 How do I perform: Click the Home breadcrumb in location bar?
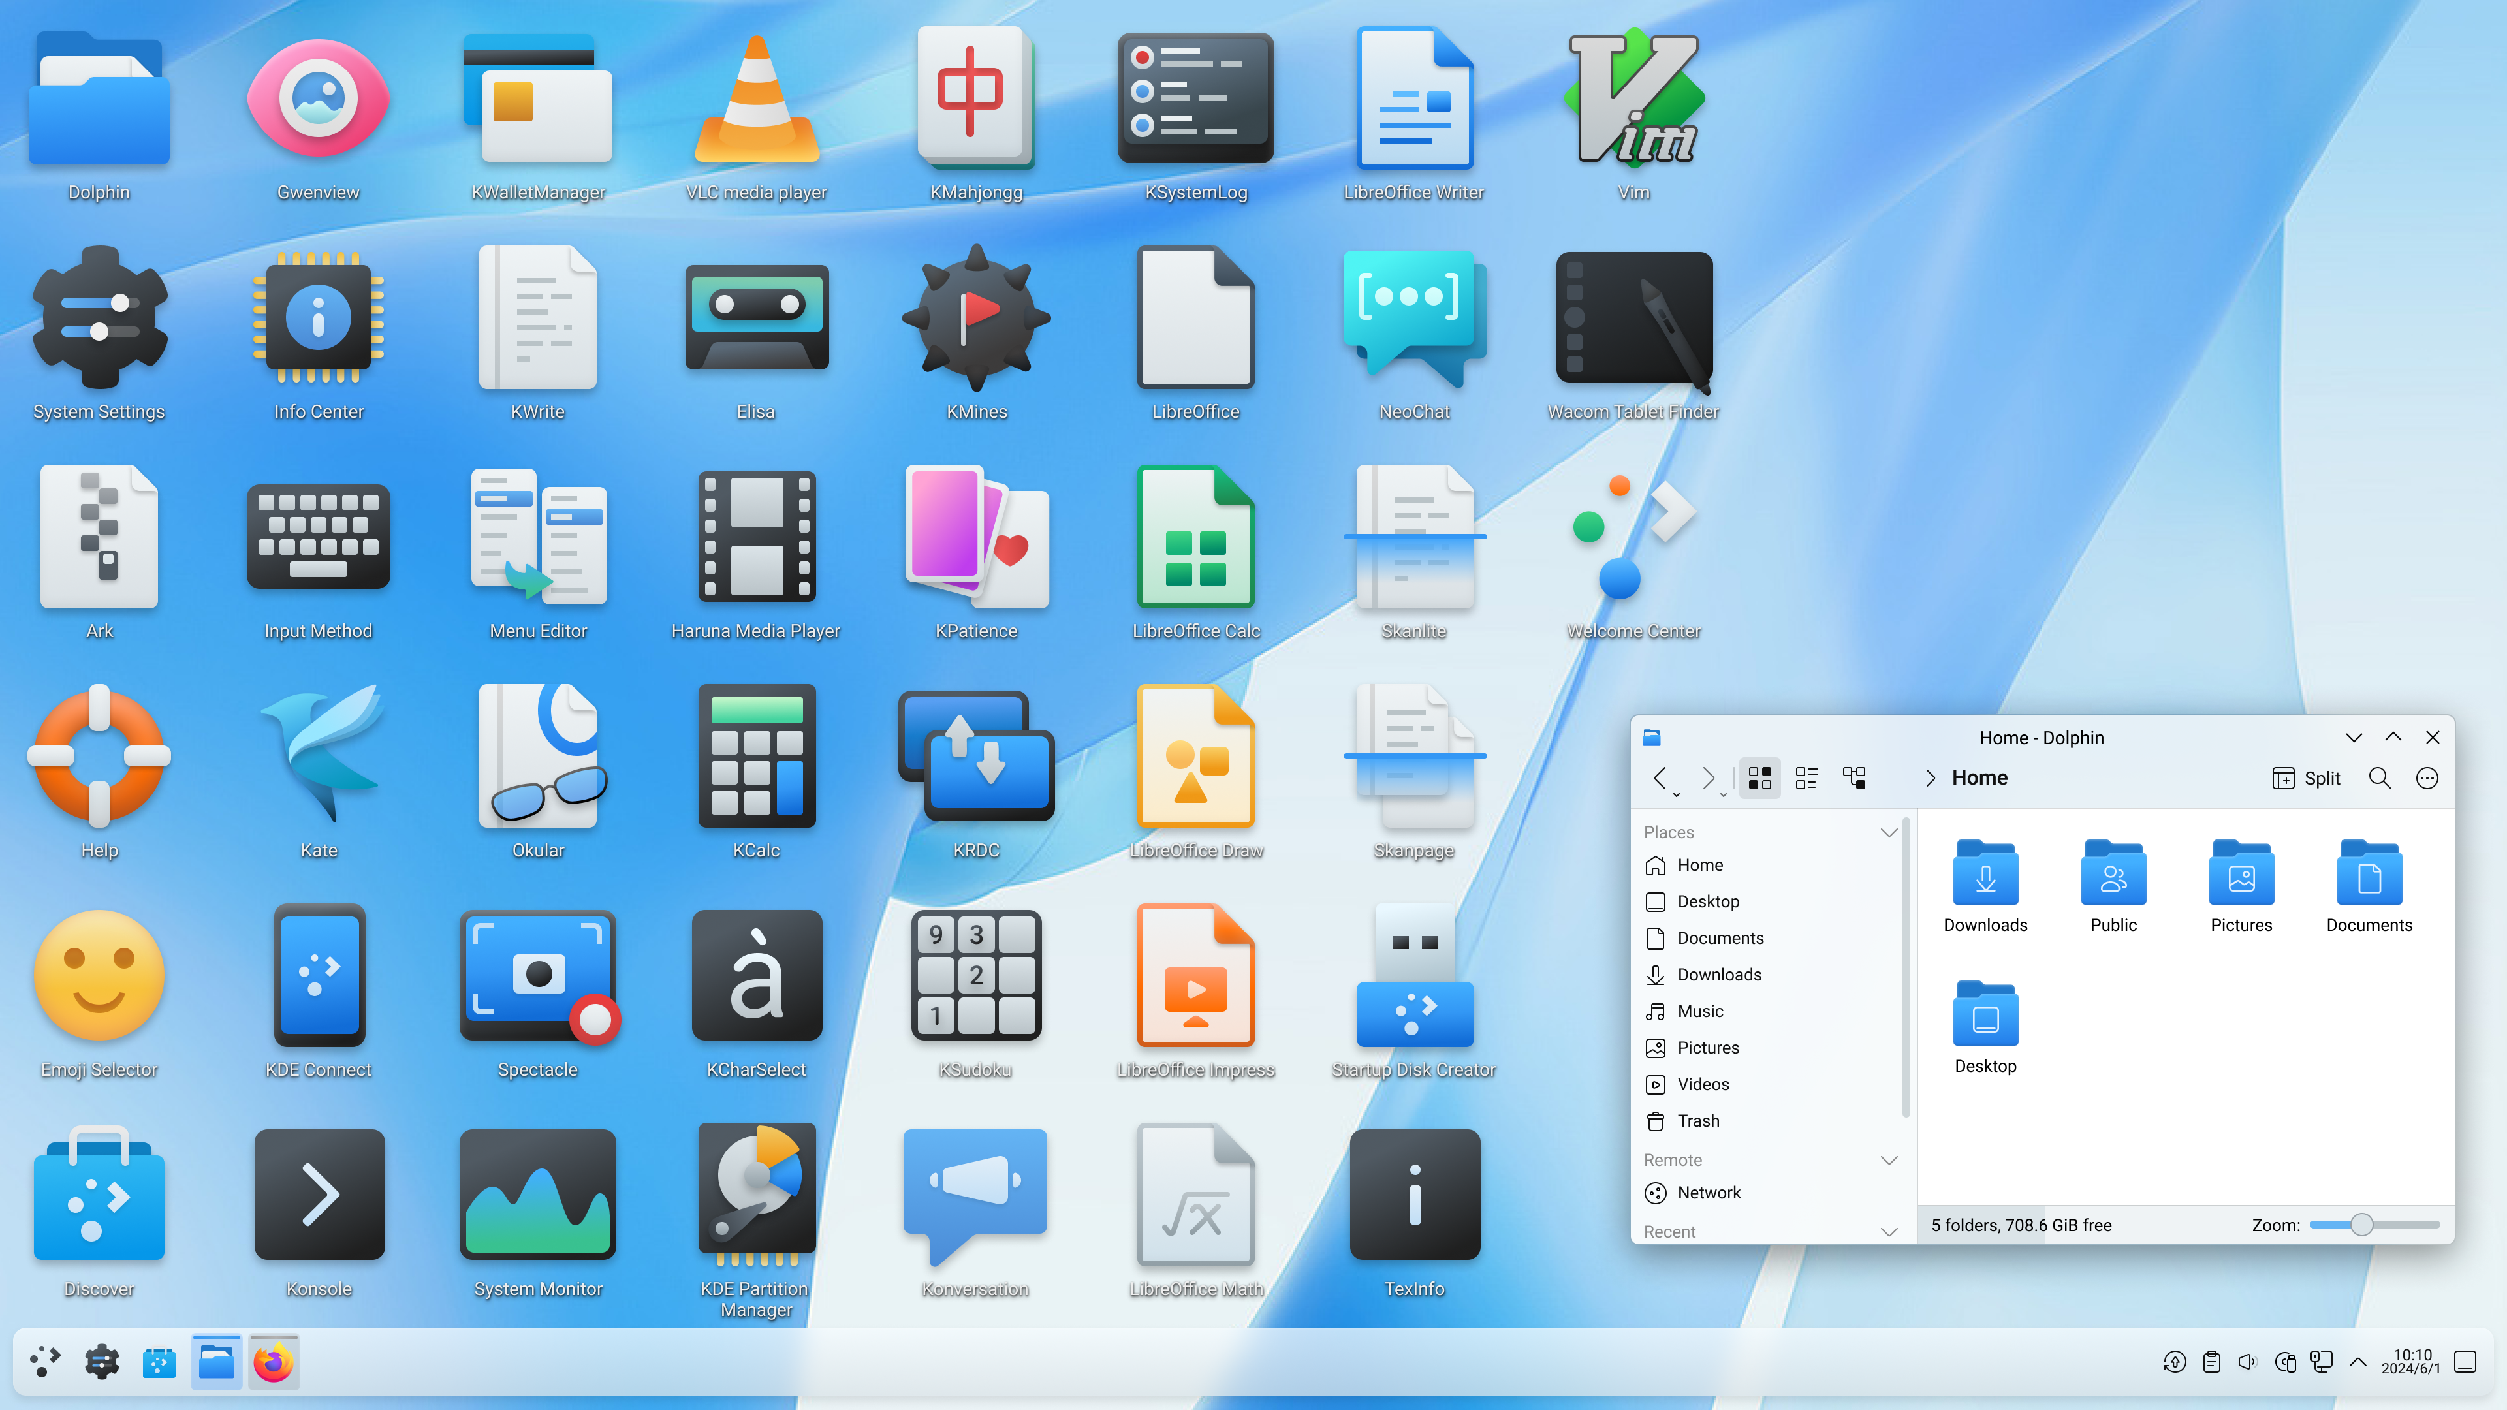click(1979, 777)
